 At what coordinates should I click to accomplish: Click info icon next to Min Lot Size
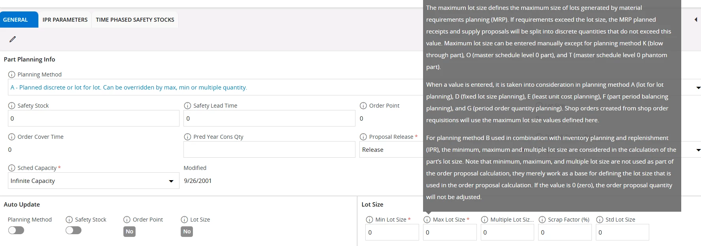(369, 220)
